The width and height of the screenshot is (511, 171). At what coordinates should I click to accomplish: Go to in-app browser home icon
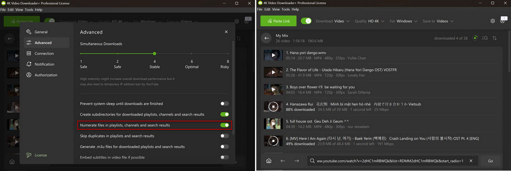click(x=269, y=161)
